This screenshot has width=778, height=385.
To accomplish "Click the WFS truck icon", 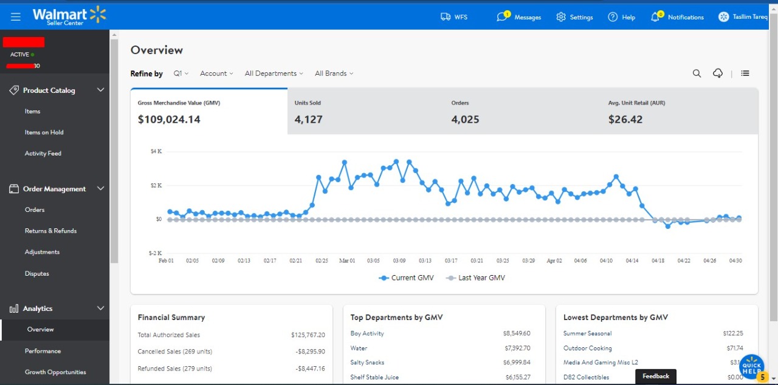I will pos(446,17).
